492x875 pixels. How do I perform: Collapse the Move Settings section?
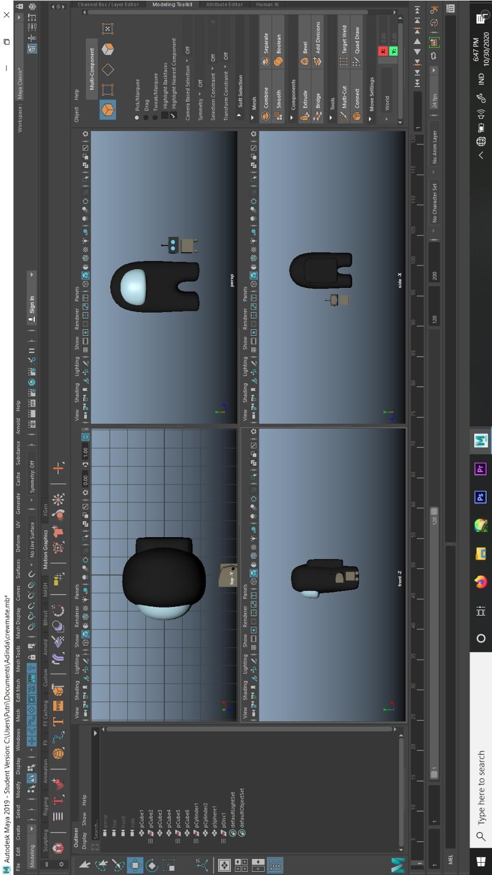[x=370, y=118]
